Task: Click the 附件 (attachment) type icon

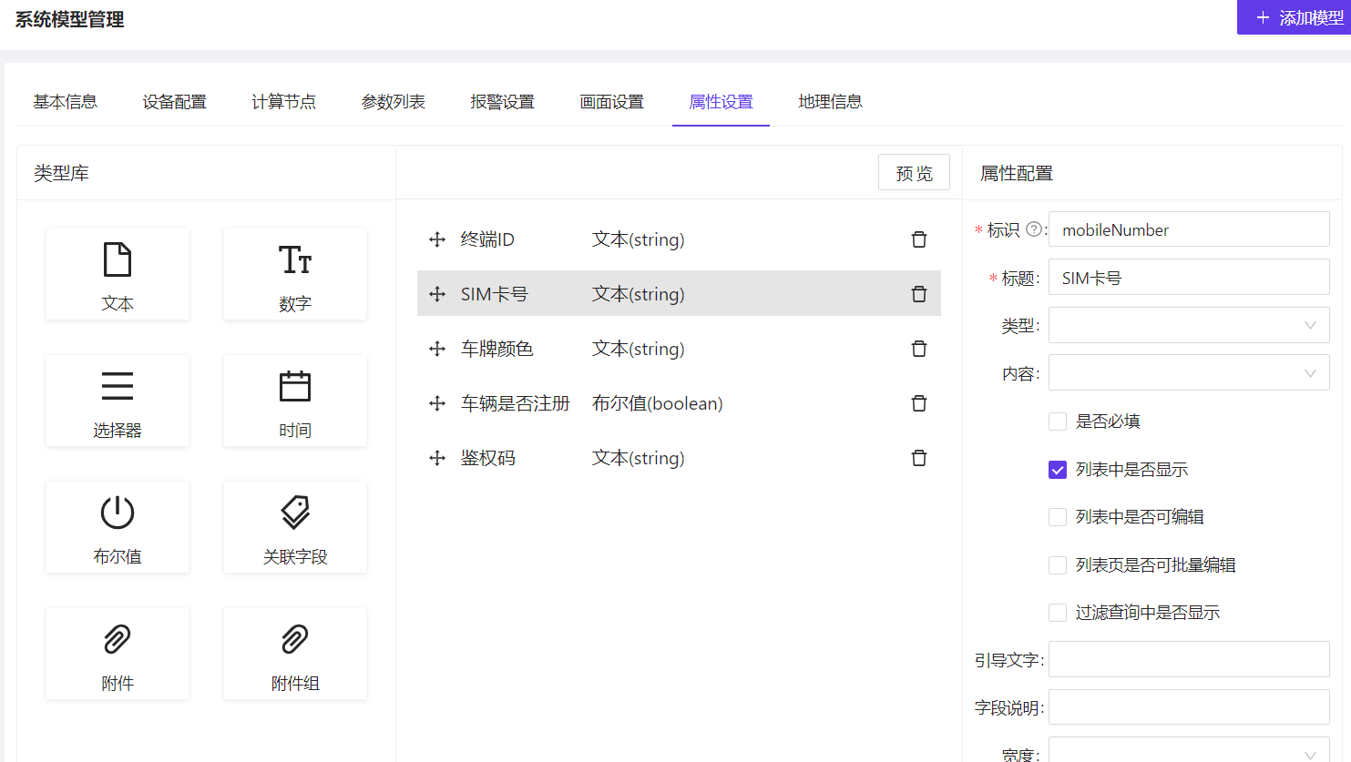Action: 117,653
